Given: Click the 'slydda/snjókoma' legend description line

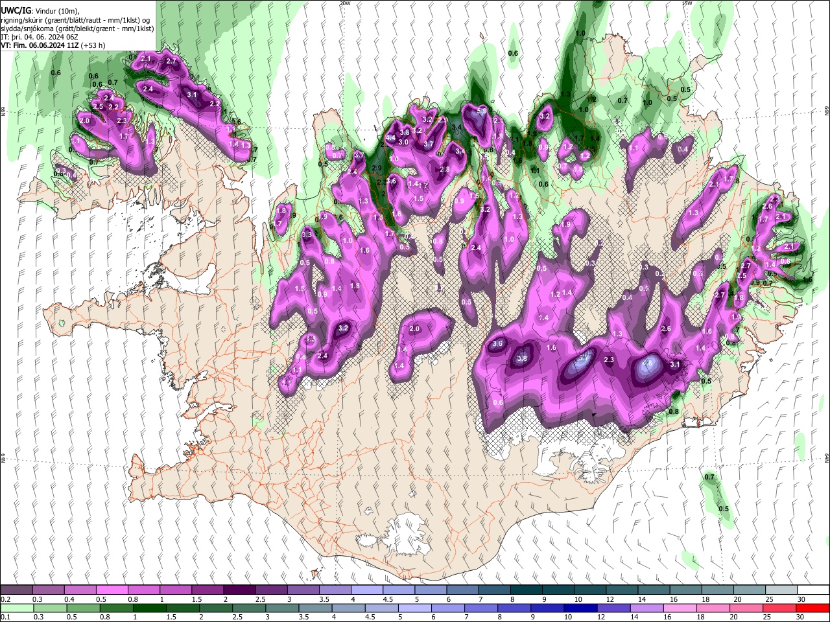Looking at the screenshot, I should coord(77,29).
